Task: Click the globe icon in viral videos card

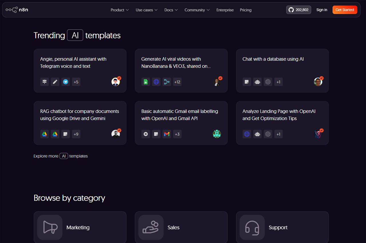Action: coord(156,82)
